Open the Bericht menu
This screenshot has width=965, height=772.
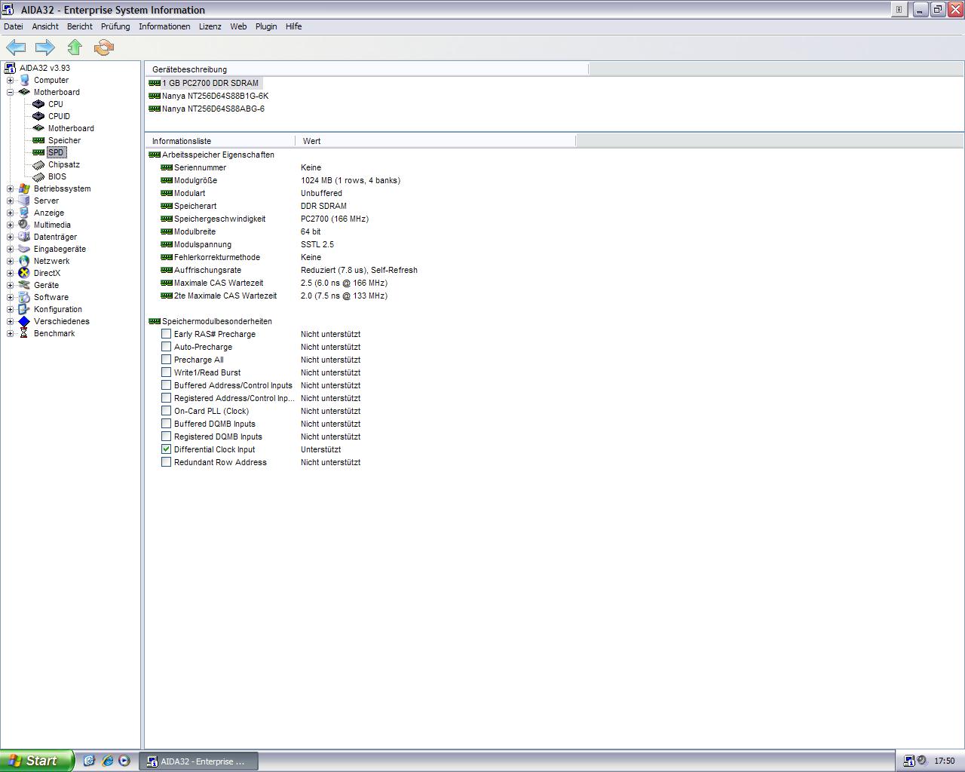click(80, 26)
